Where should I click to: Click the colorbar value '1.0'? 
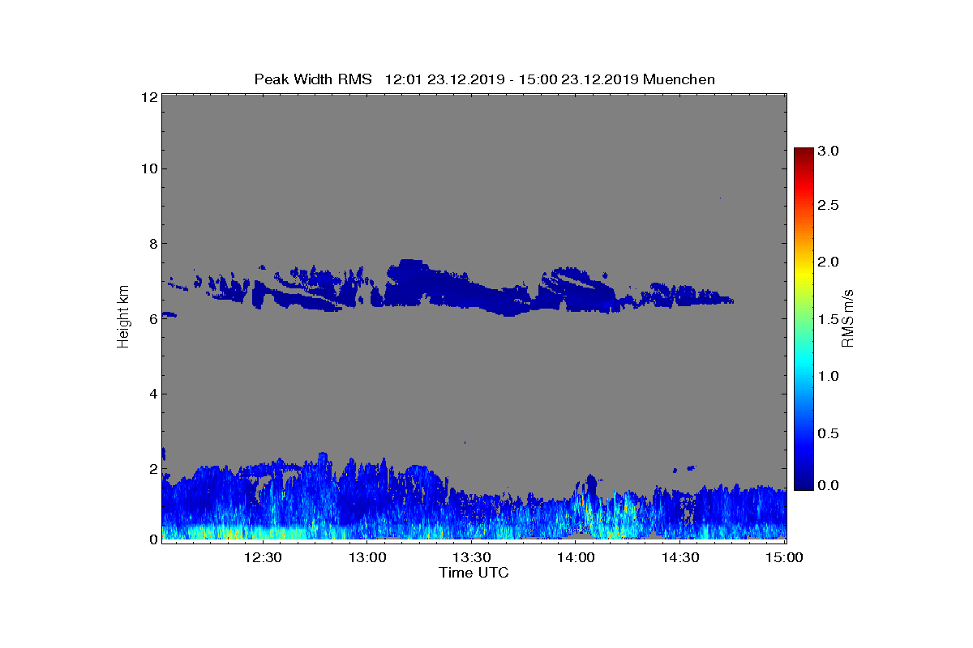(827, 376)
